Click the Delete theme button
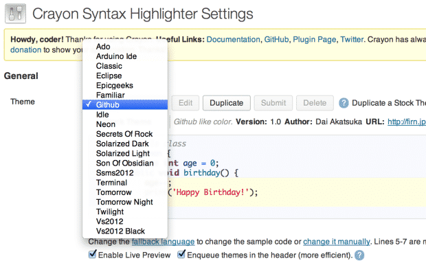Screen dimensions: 426x263 tap(315, 103)
